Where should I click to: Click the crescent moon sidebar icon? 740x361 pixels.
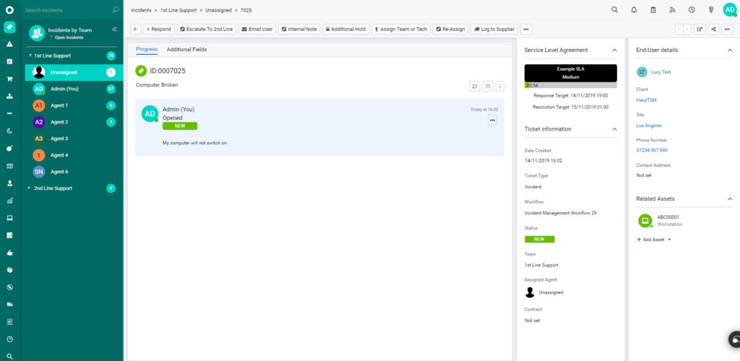click(9, 131)
